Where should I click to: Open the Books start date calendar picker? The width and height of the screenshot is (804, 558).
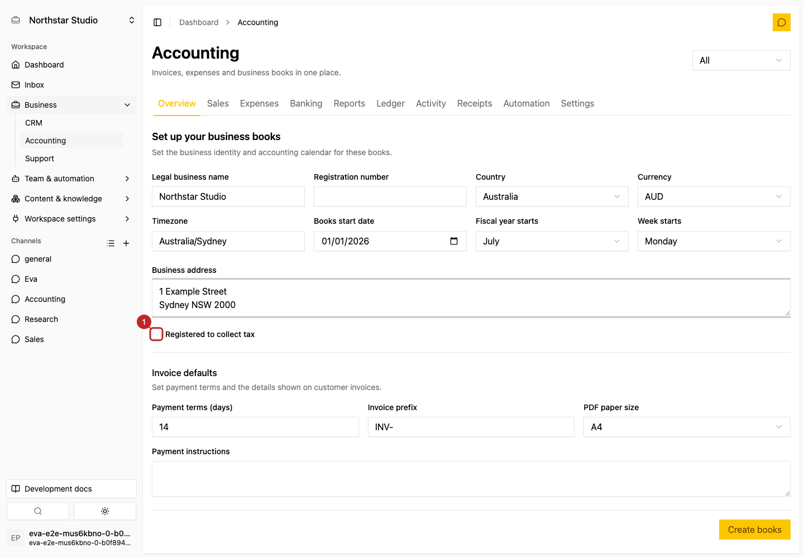[x=454, y=241]
